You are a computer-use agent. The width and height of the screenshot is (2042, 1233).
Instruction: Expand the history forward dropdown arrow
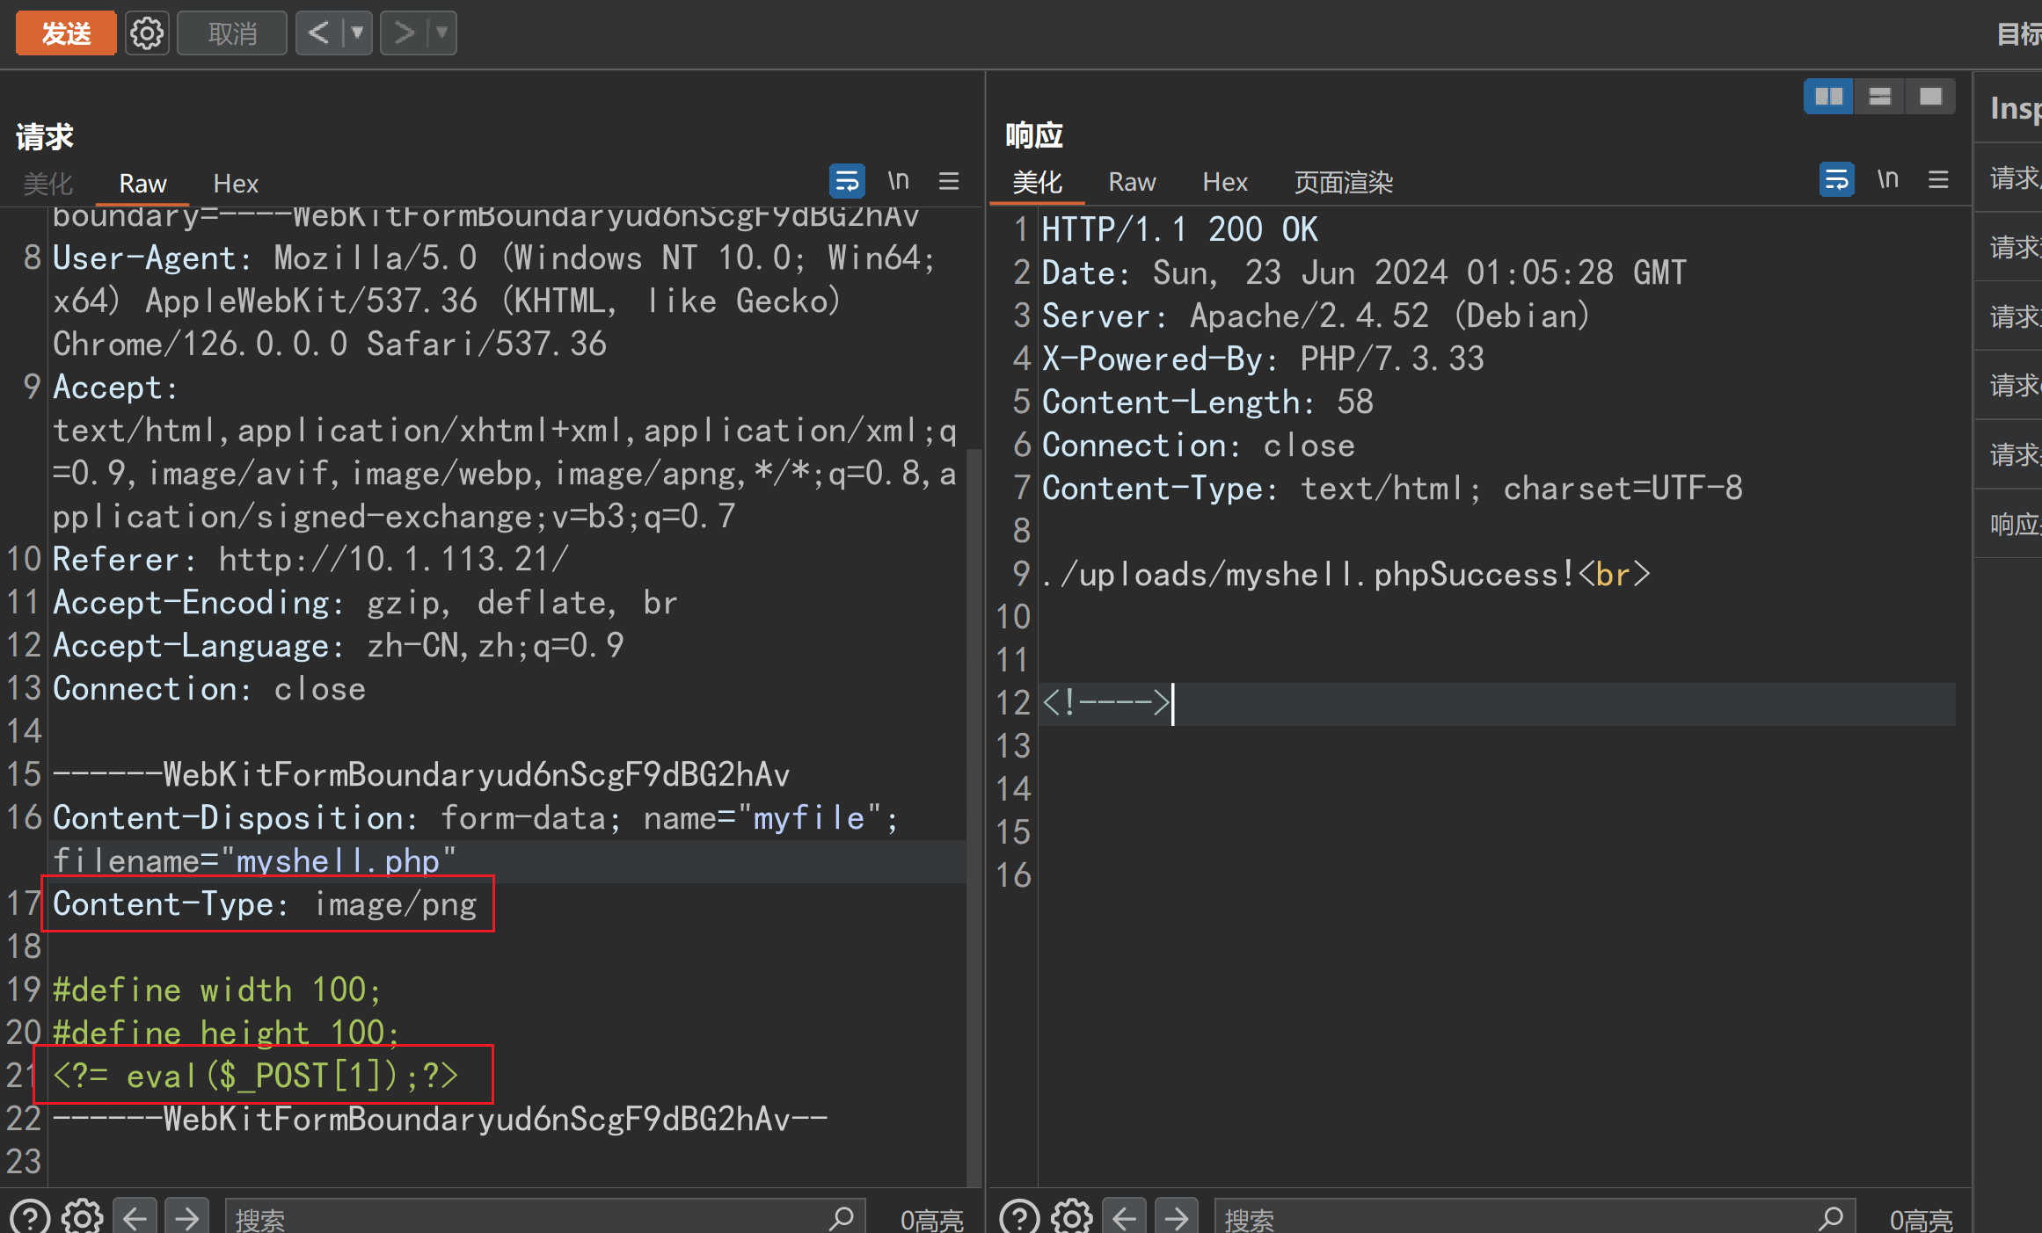(x=441, y=33)
